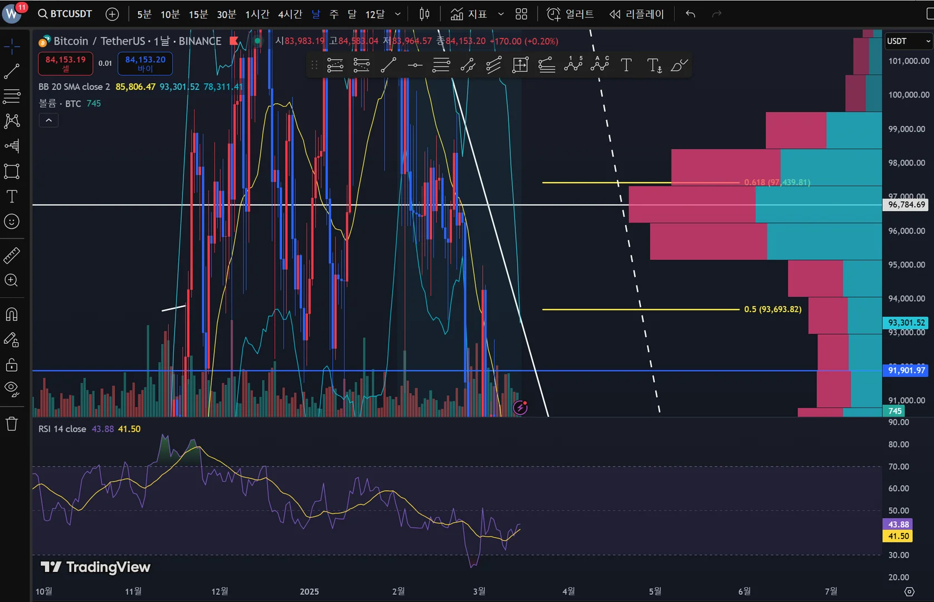Switch to the 15분 timeframe

pyautogui.click(x=198, y=14)
